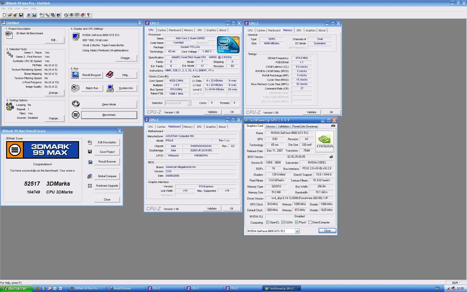Image resolution: width=467 pixels, height=292 pixels.
Task: Open the PowerColor Giveaway tab in GPU-Z
Action: tap(305, 126)
